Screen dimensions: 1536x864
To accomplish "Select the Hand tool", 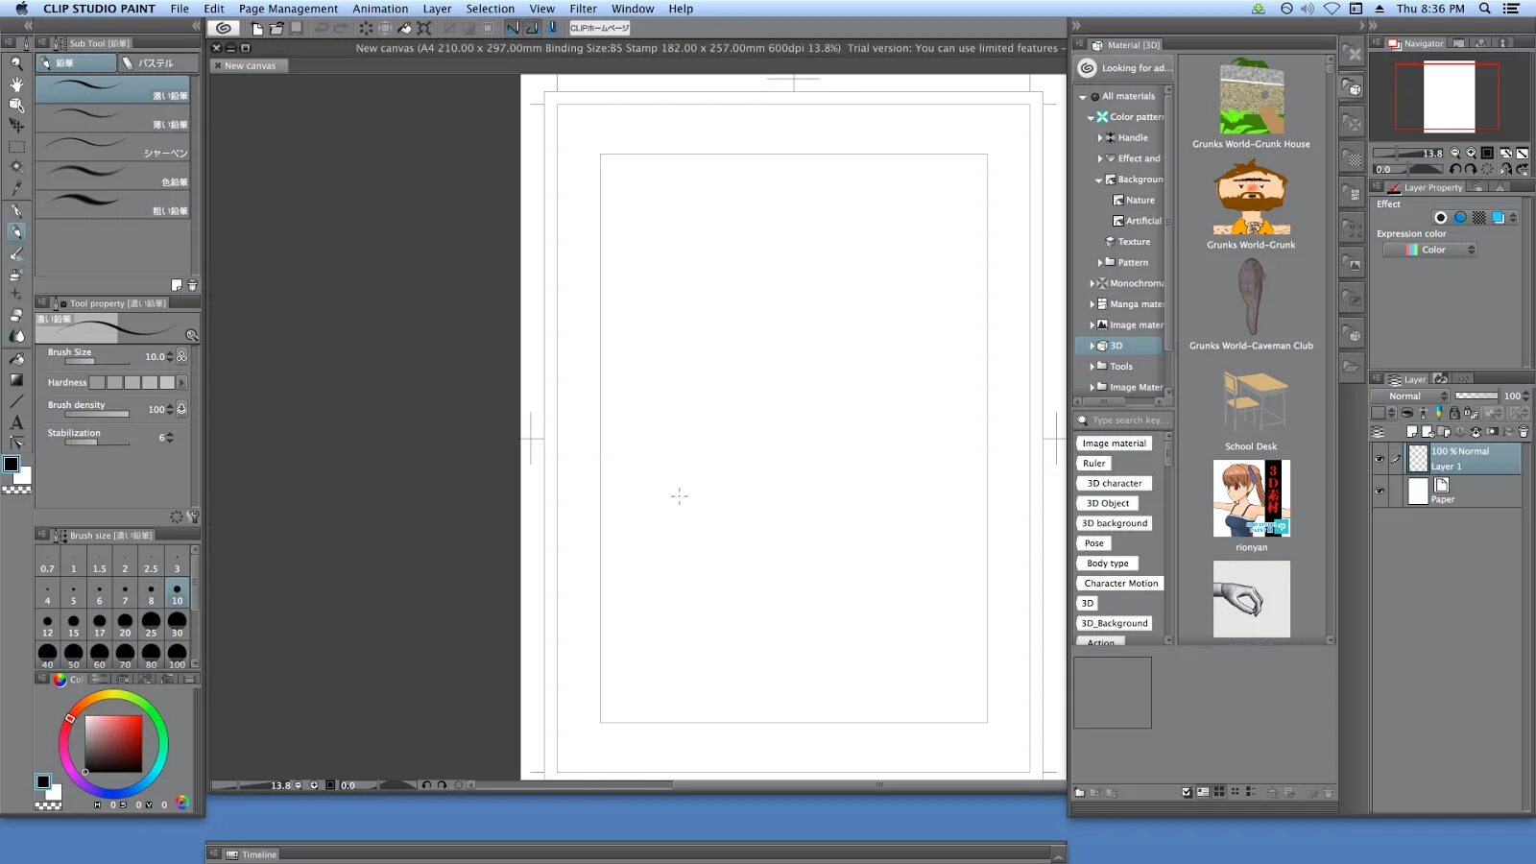I will 15,84.
